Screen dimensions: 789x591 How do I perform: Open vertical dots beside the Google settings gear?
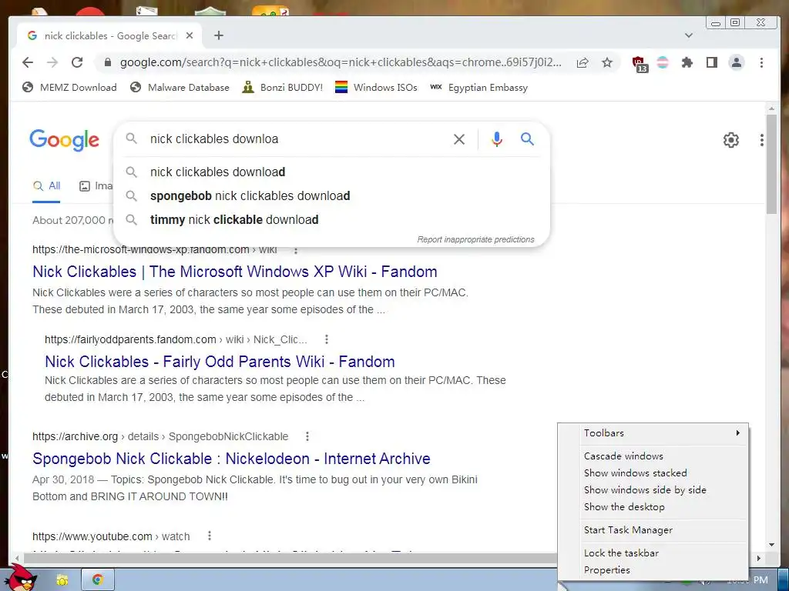(x=762, y=140)
